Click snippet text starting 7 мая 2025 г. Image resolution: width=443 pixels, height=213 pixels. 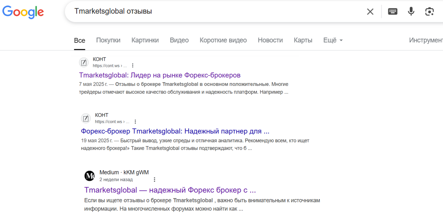click(184, 88)
